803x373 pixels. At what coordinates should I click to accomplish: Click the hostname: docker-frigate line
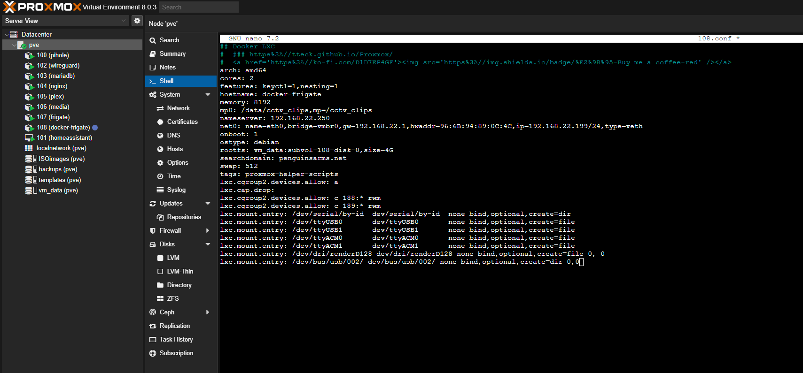coord(271,94)
